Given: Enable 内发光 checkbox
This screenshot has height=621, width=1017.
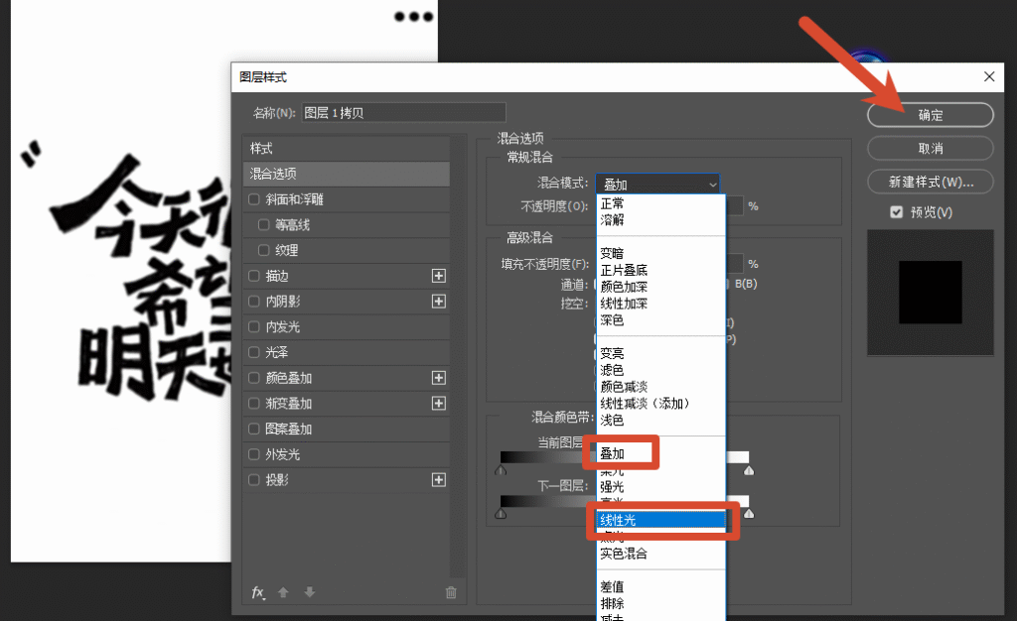Looking at the screenshot, I should coord(254,326).
